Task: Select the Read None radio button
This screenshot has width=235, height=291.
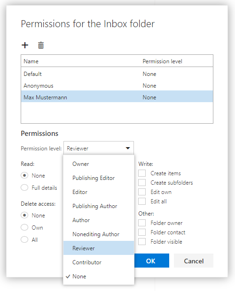Action: point(24,175)
